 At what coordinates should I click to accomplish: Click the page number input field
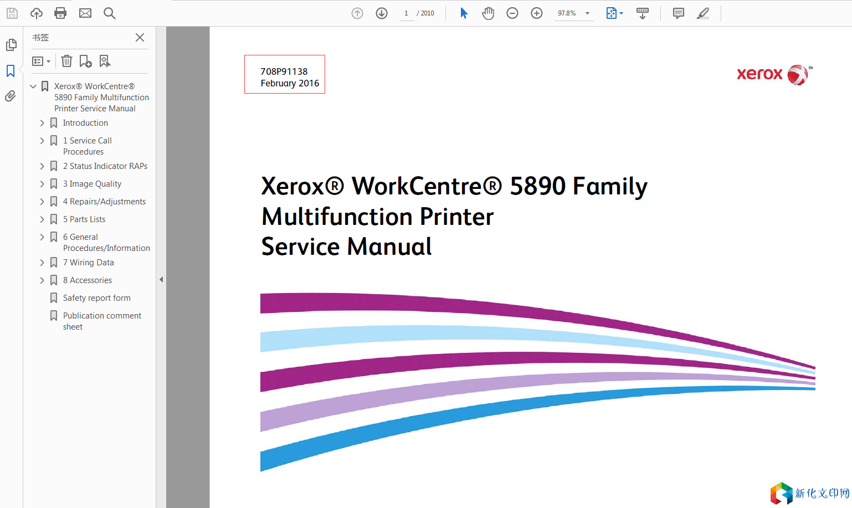point(407,13)
